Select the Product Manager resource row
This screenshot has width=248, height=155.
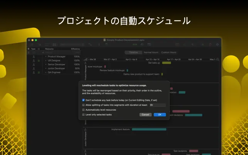(x=54, y=57)
